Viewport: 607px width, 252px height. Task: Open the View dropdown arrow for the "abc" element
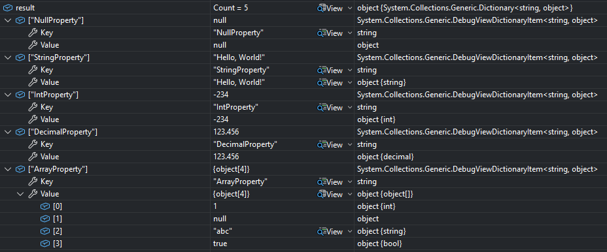[x=350, y=231]
